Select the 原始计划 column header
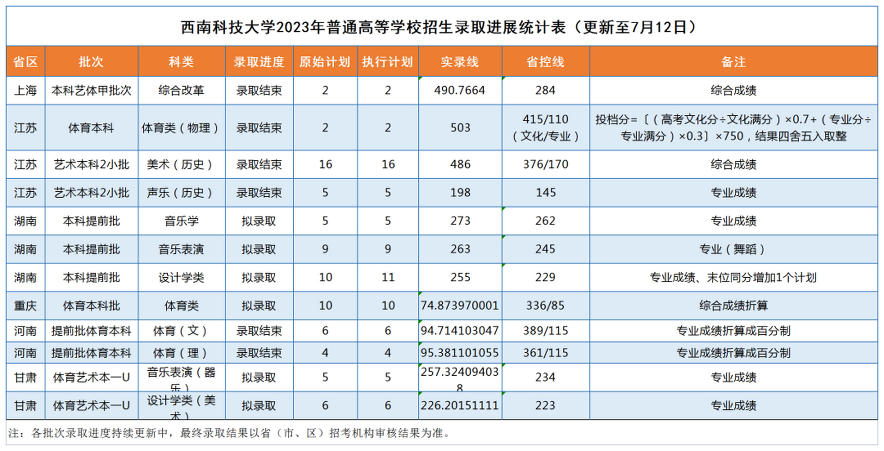Image resolution: width=884 pixels, height=451 pixels. [x=325, y=61]
